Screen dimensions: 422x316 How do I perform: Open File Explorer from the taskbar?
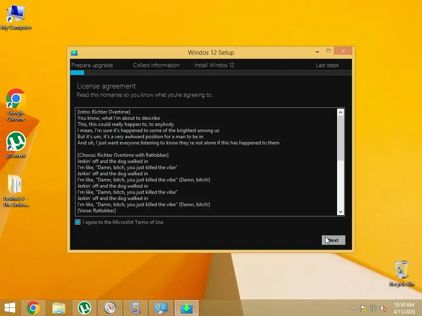[x=59, y=308]
